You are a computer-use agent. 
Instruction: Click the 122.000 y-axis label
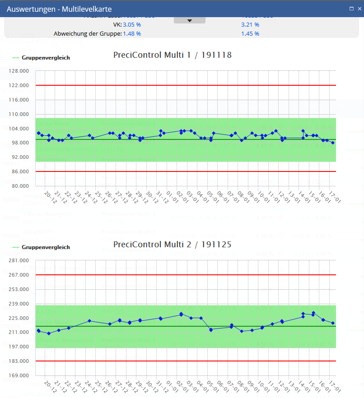tap(19, 85)
